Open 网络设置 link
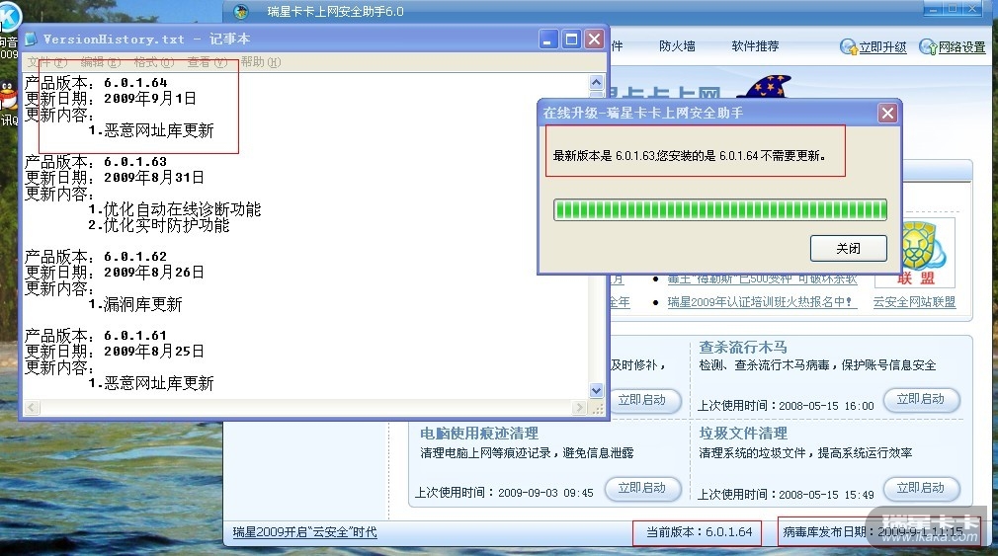Image resolution: width=998 pixels, height=556 pixels. [x=961, y=47]
